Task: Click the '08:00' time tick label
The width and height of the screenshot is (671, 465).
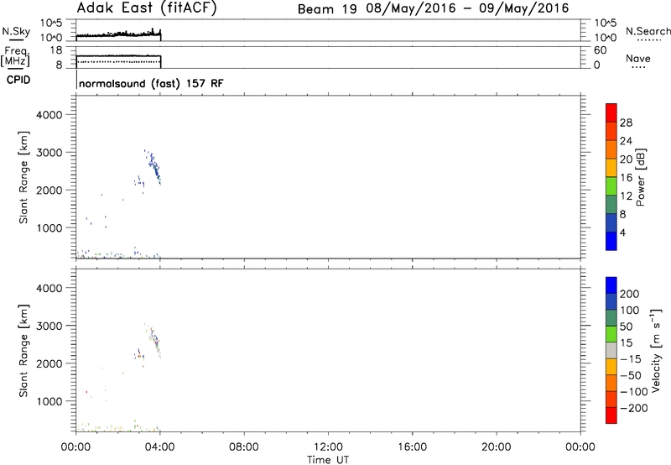Action: (244, 447)
